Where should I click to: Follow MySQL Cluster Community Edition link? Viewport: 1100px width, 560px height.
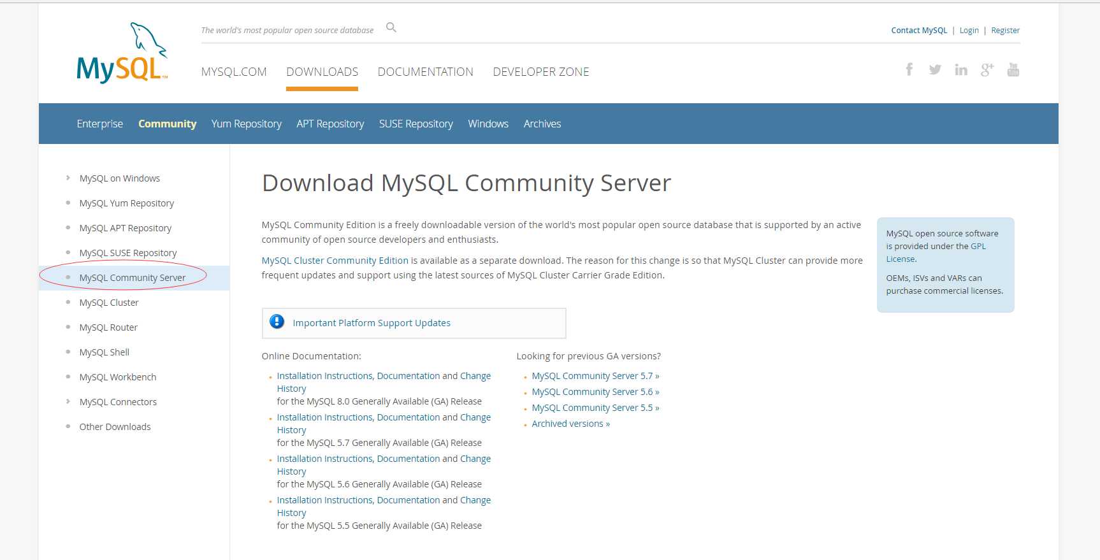(x=335, y=261)
